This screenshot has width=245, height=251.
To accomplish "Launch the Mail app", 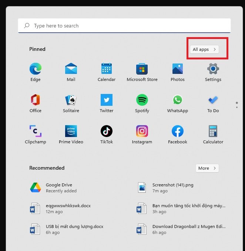I will point(71,72).
